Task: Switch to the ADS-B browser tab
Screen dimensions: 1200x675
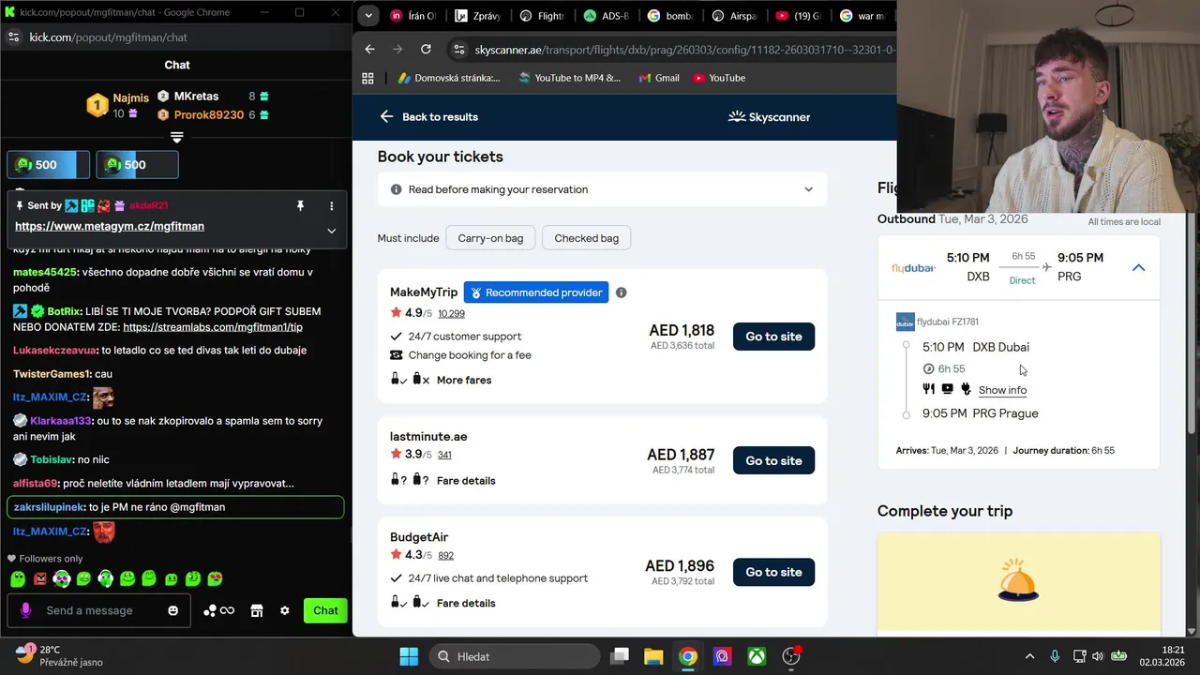Action: click(606, 16)
